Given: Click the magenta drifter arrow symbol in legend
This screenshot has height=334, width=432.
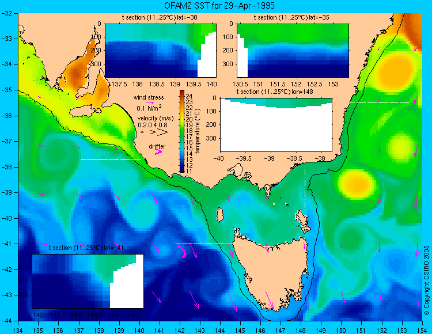Looking at the screenshot, I should tap(158, 151).
